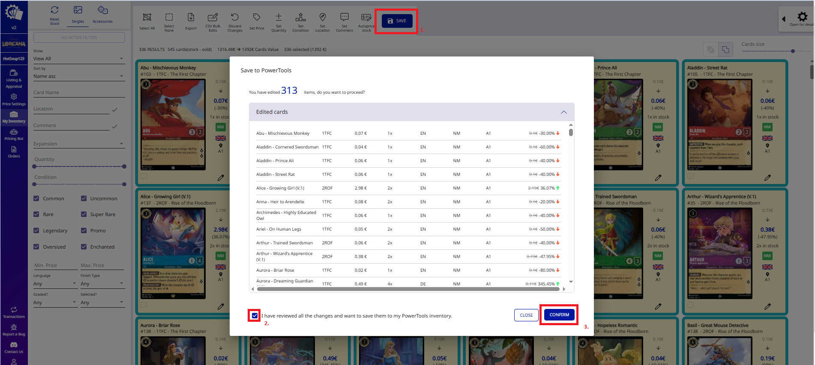Collapse the Edited cards section
This screenshot has width=815, height=365.
coord(564,112)
